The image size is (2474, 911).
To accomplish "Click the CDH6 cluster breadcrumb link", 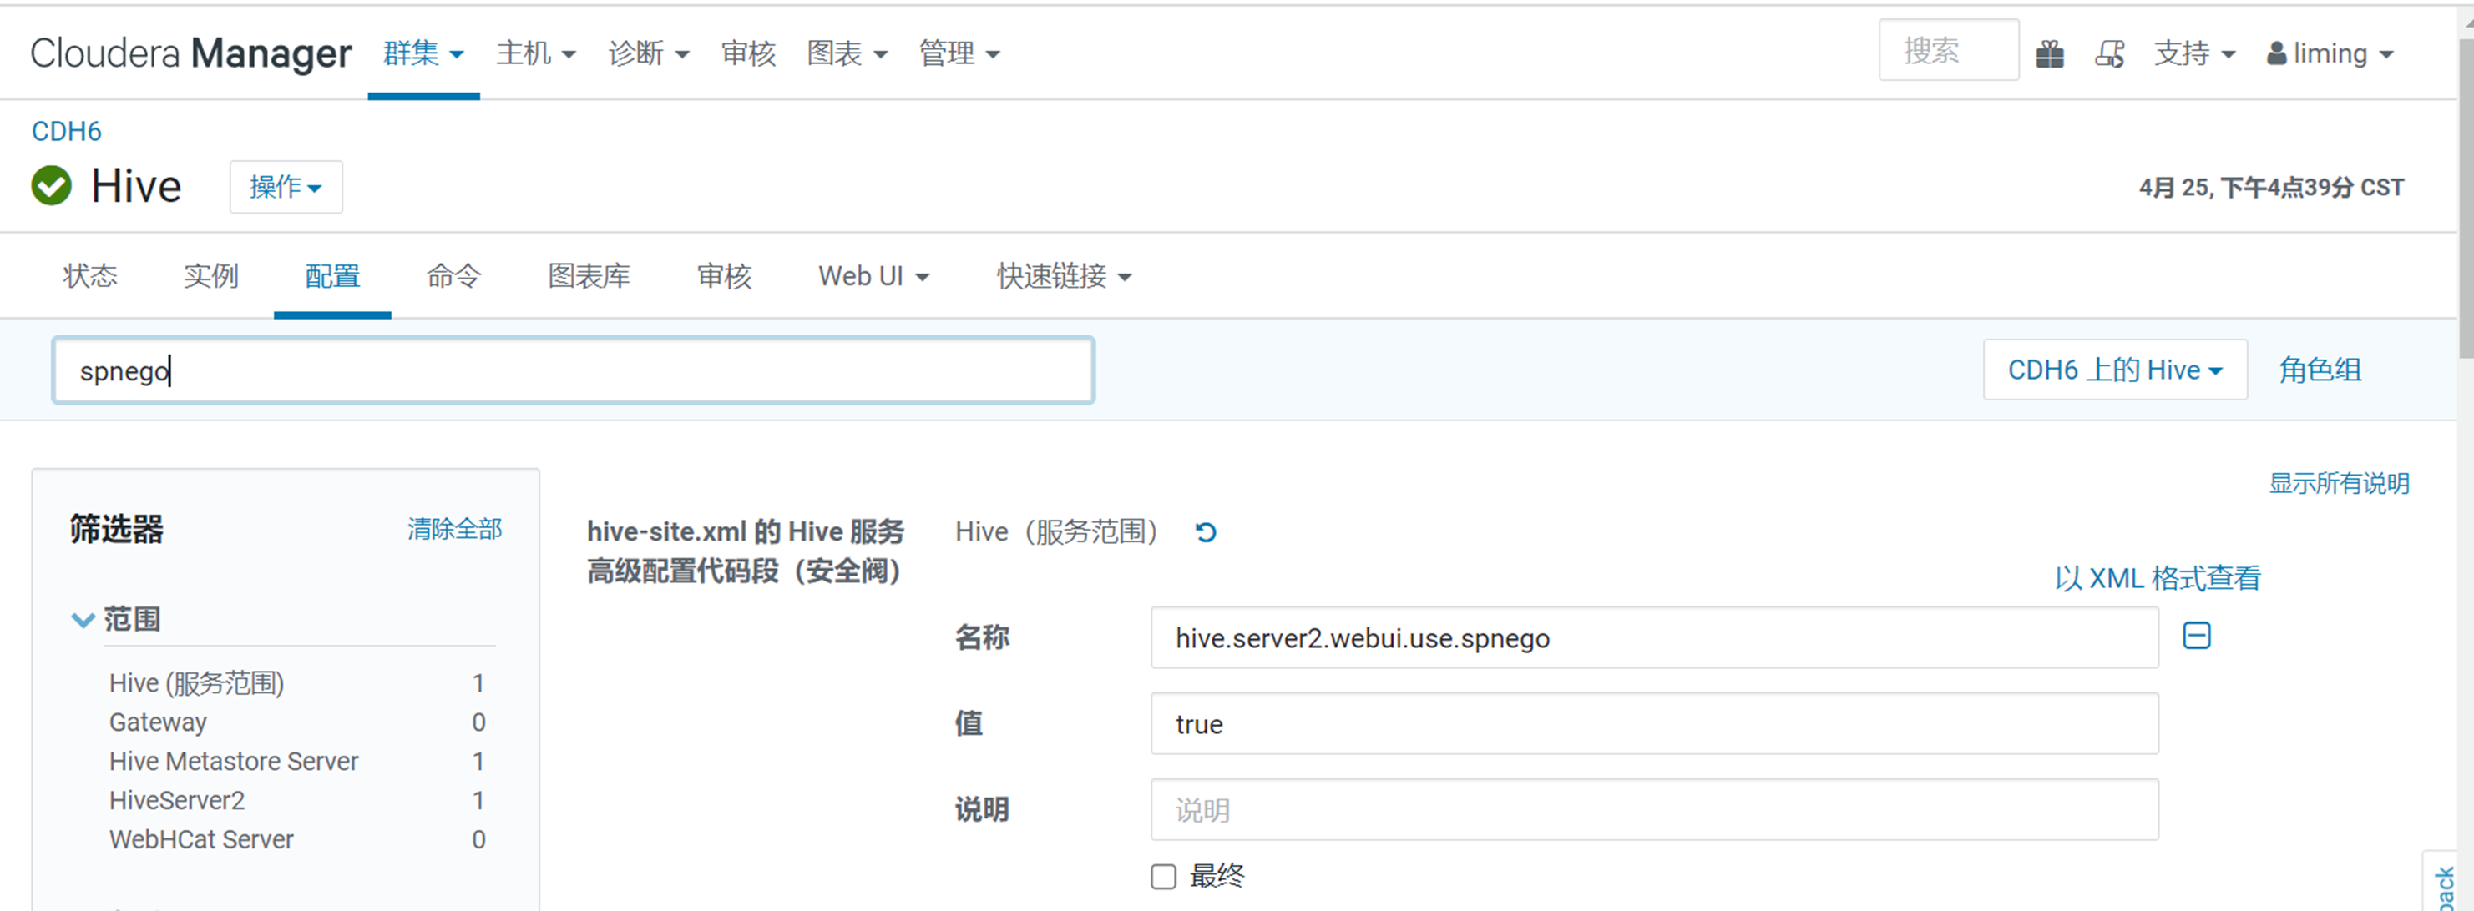I will [66, 132].
